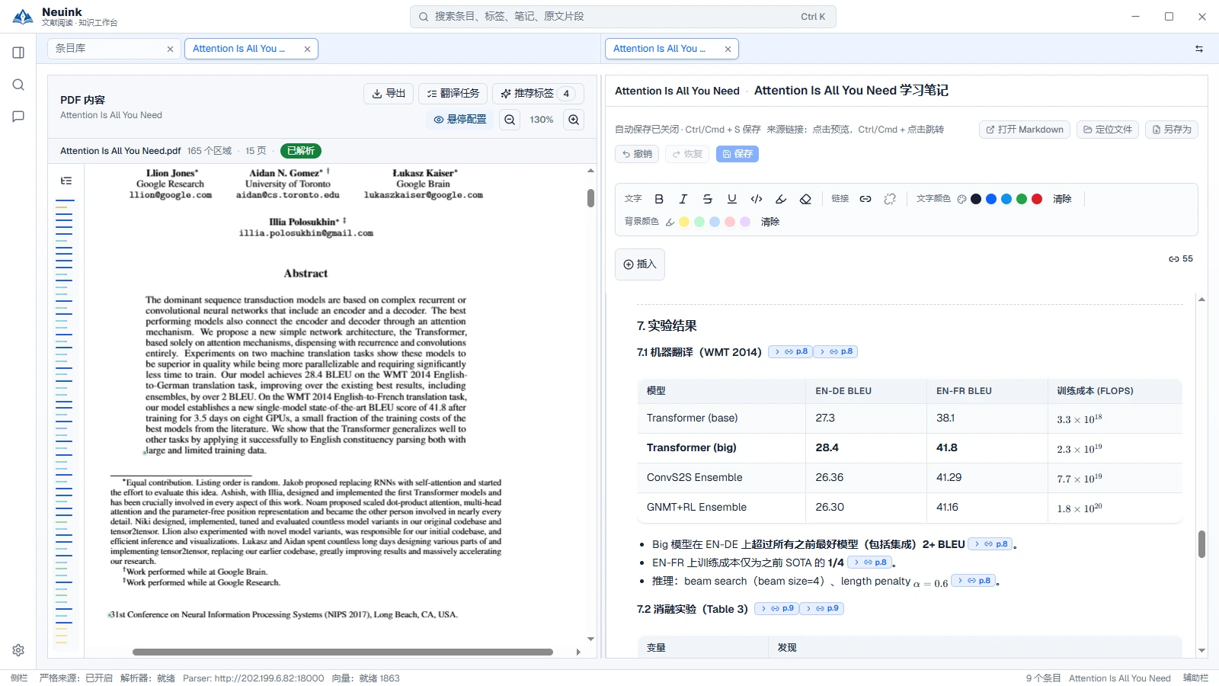Remove link with the unlink icon
Viewport: 1219px width, 686px height.
pyautogui.click(x=890, y=199)
